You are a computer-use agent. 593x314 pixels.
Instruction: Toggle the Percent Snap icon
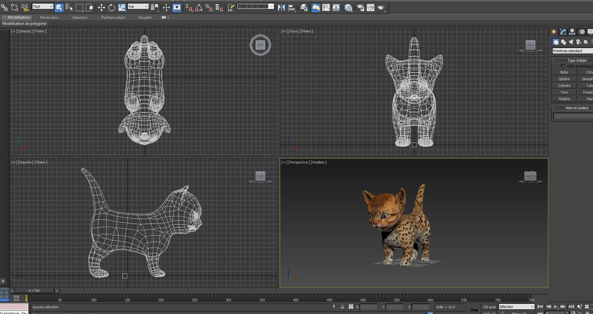[209, 7]
